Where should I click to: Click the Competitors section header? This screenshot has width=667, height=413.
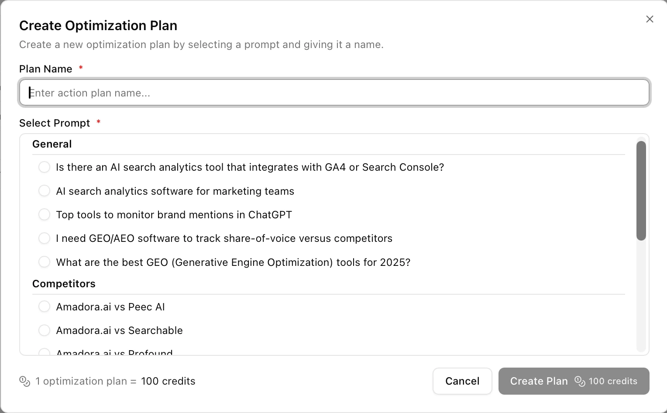tap(64, 283)
